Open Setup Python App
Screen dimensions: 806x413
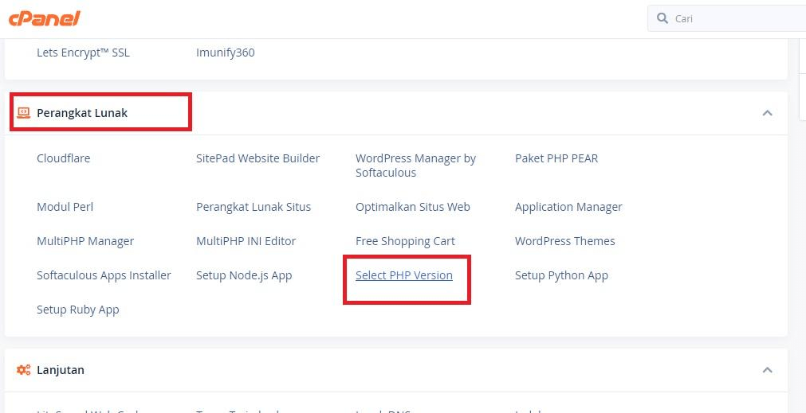click(561, 275)
